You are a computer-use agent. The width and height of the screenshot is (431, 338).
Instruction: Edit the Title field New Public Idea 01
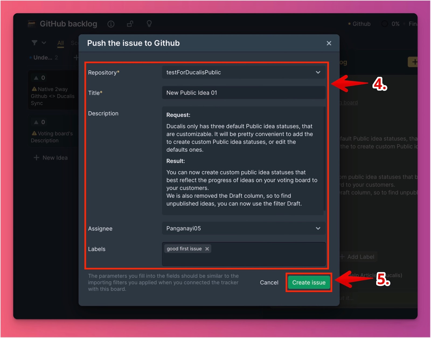pyautogui.click(x=244, y=93)
